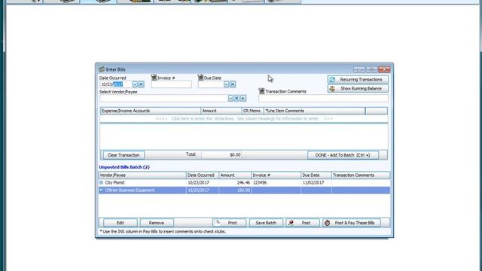
Task: Click into the Date Occurred field
Action: 116,84
